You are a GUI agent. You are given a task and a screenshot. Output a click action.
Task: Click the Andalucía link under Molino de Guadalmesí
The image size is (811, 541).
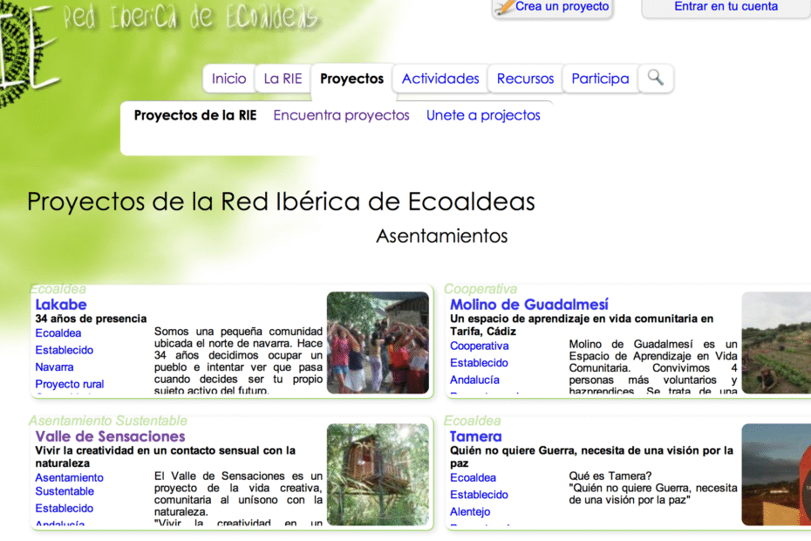pyautogui.click(x=474, y=380)
